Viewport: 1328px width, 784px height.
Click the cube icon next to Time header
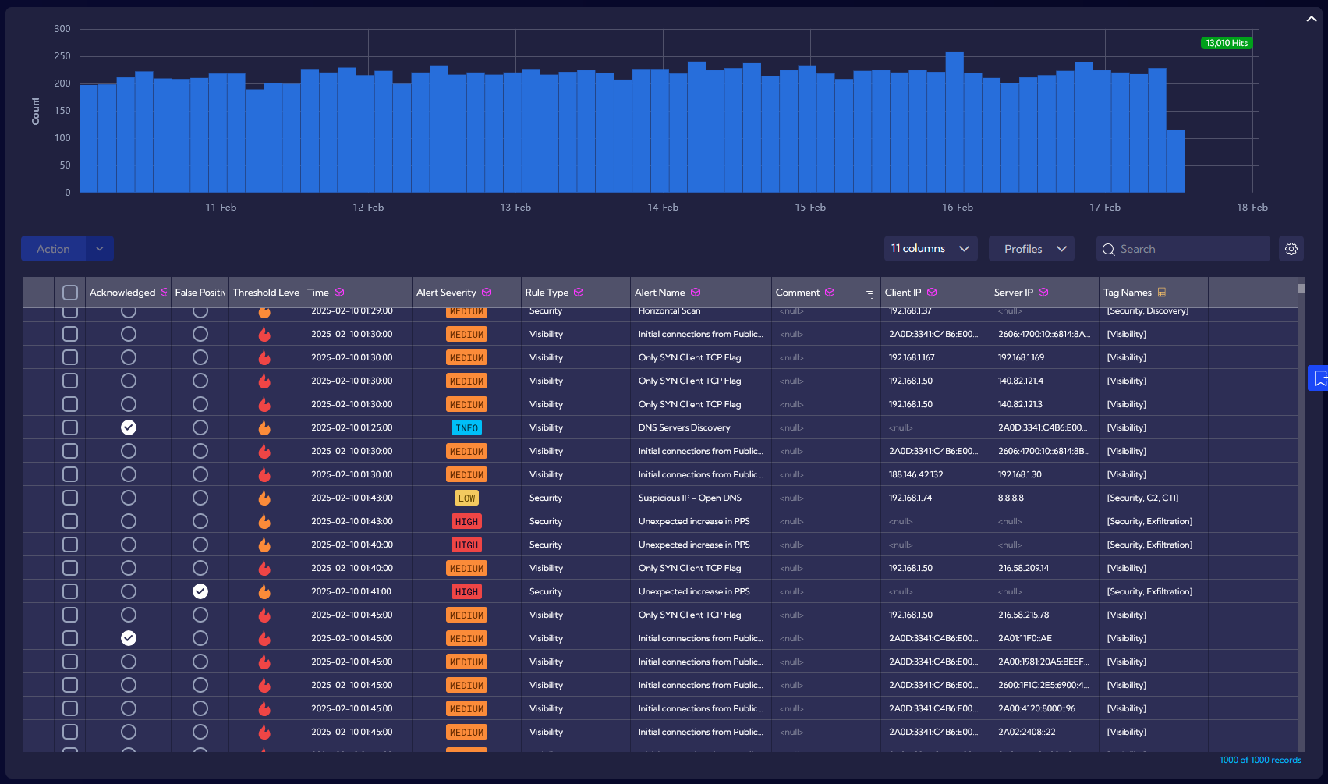339,293
